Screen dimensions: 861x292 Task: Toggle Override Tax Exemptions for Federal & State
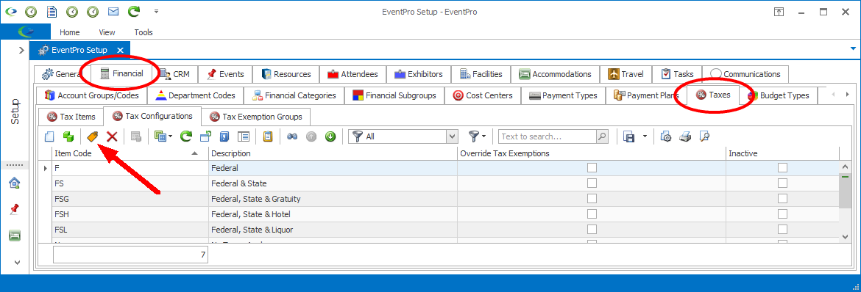pos(592,183)
